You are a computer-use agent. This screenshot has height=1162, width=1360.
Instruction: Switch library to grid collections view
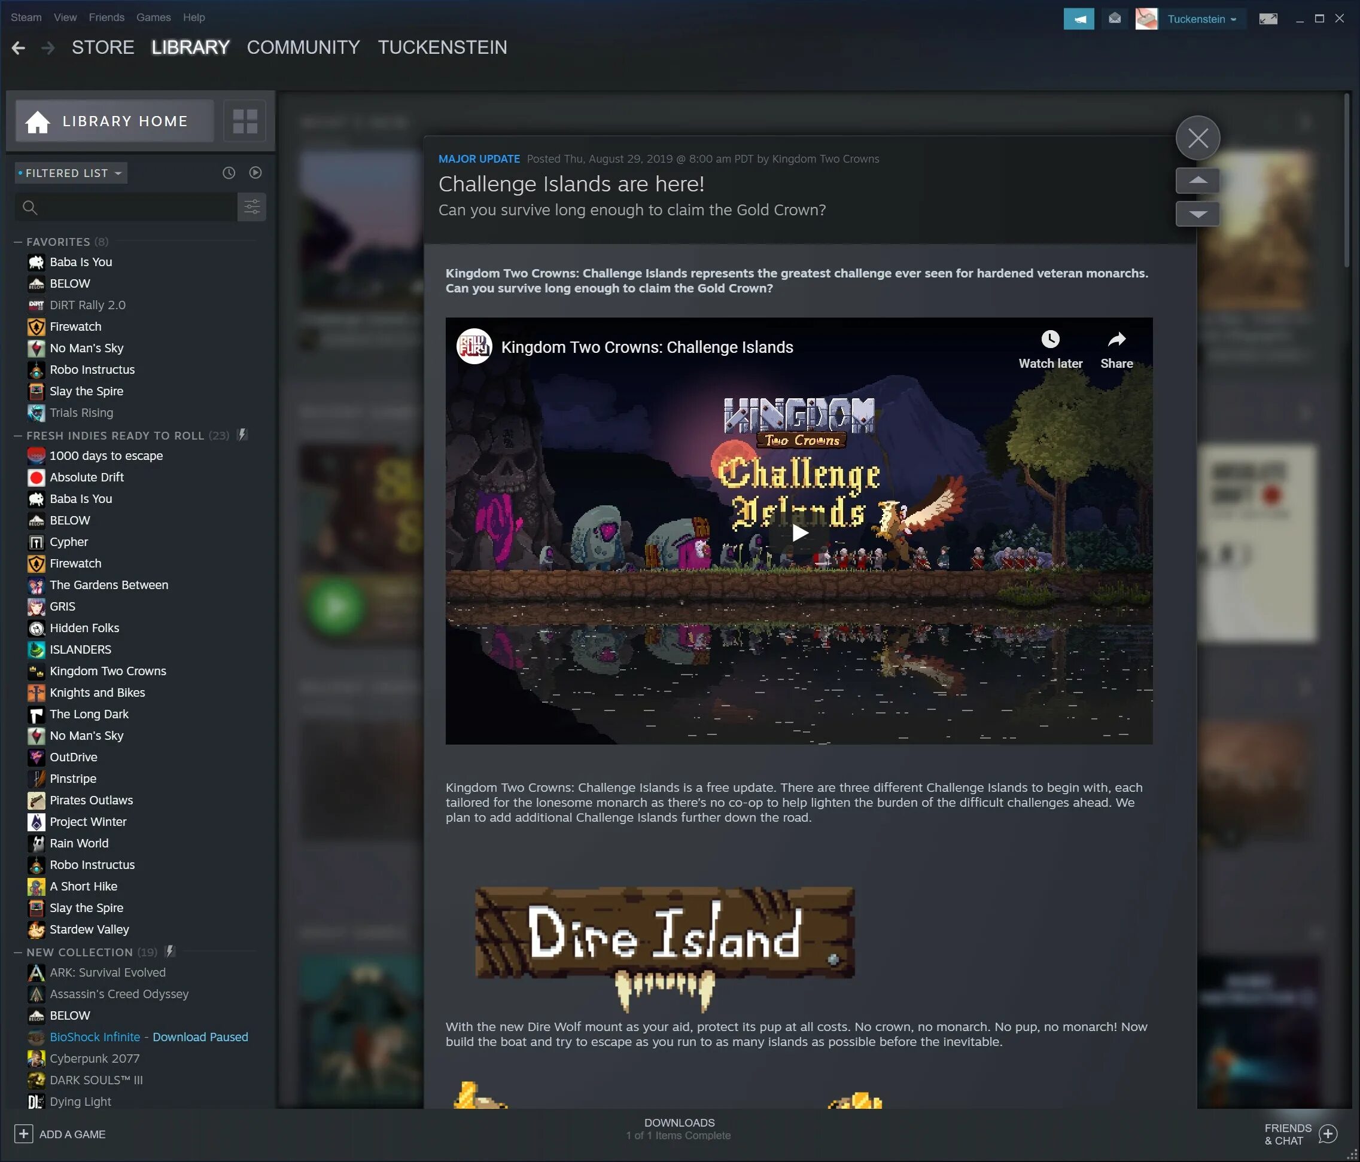[245, 121]
